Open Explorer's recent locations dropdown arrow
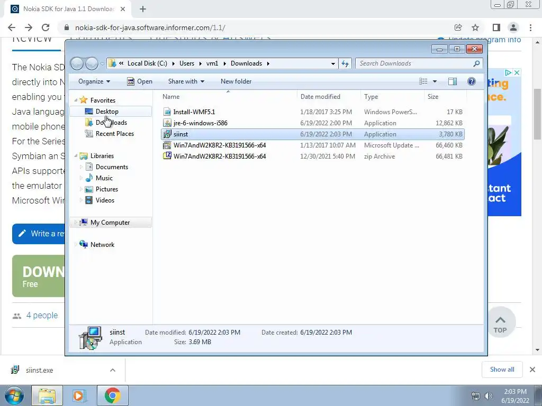The height and width of the screenshot is (406, 542). [102, 63]
